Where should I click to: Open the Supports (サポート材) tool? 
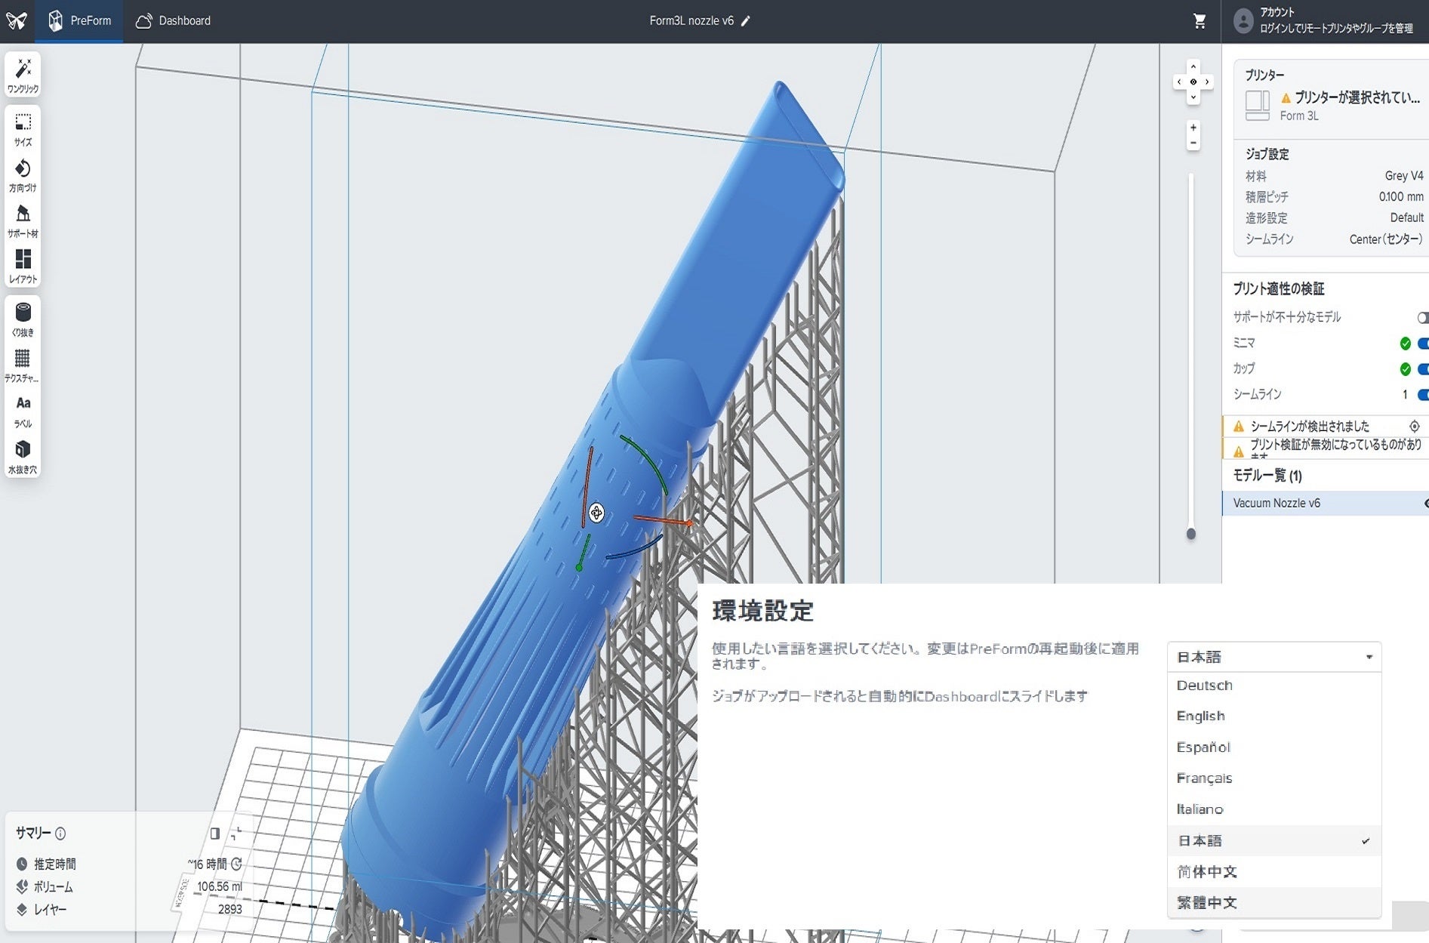coord(23,221)
